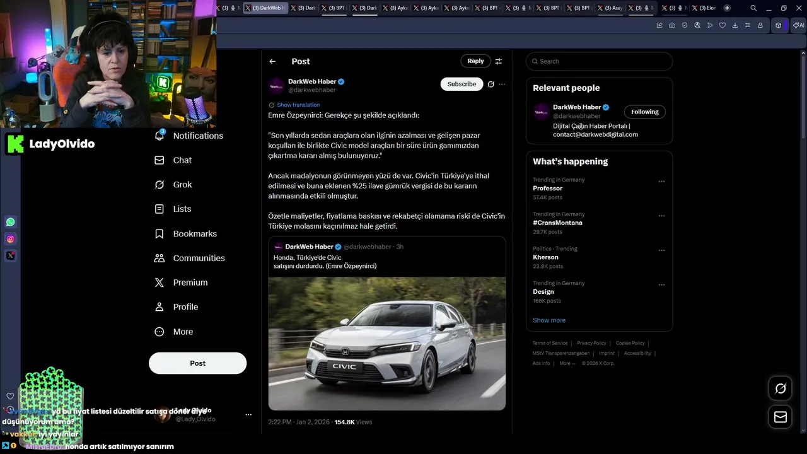The height and width of the screenshot is (454, 807).
Task: Open options for Design trend
Action: click(x=661, y=285)
